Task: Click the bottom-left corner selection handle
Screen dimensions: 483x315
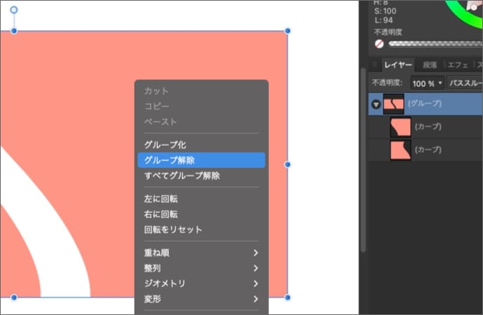Action: pos(13,297)
